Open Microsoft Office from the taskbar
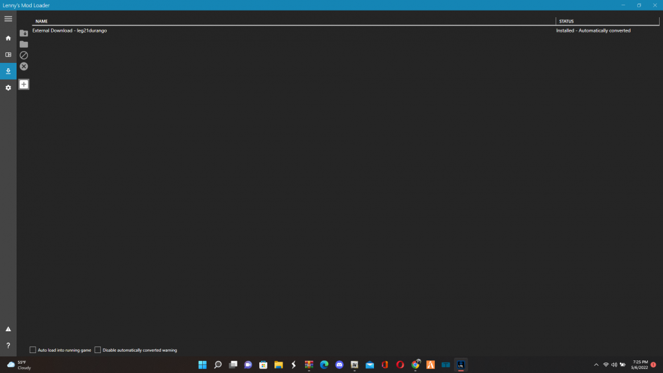 pyautogui.click(x=385, y=364)
